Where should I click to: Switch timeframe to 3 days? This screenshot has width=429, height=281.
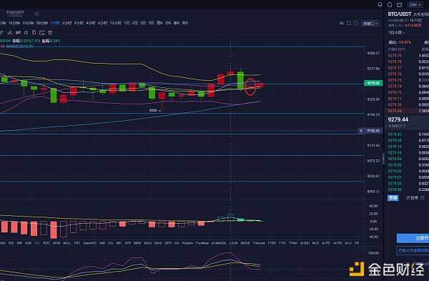(x=143, y=23)
